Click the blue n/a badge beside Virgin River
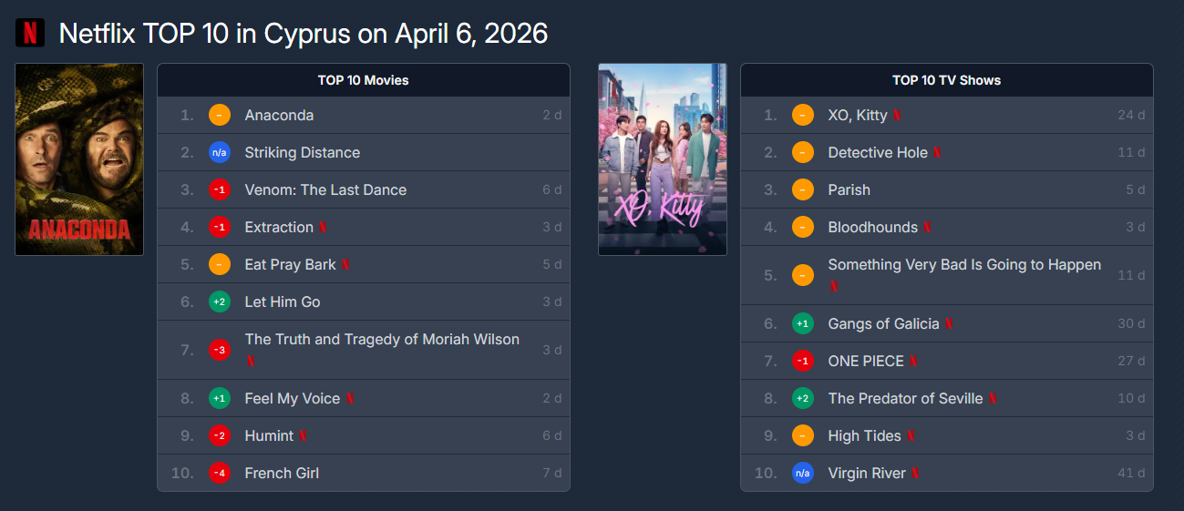 pyautogui.click(x=802, y=473)
